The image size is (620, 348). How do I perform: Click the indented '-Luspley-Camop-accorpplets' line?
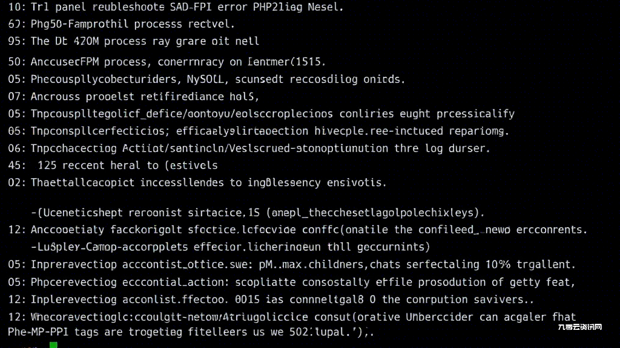tap(231, 247)
